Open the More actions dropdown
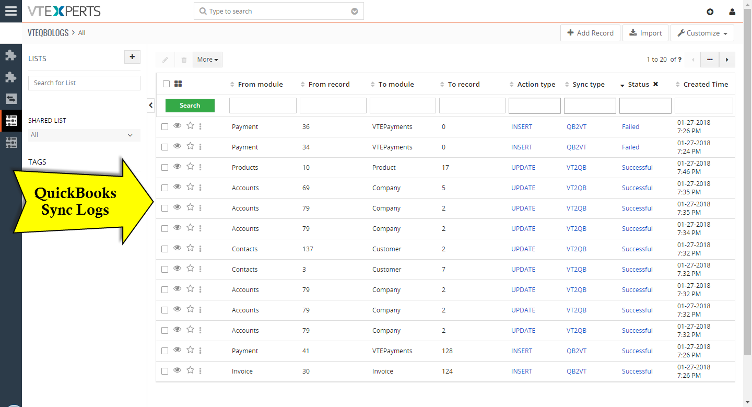 pos(207,60)
